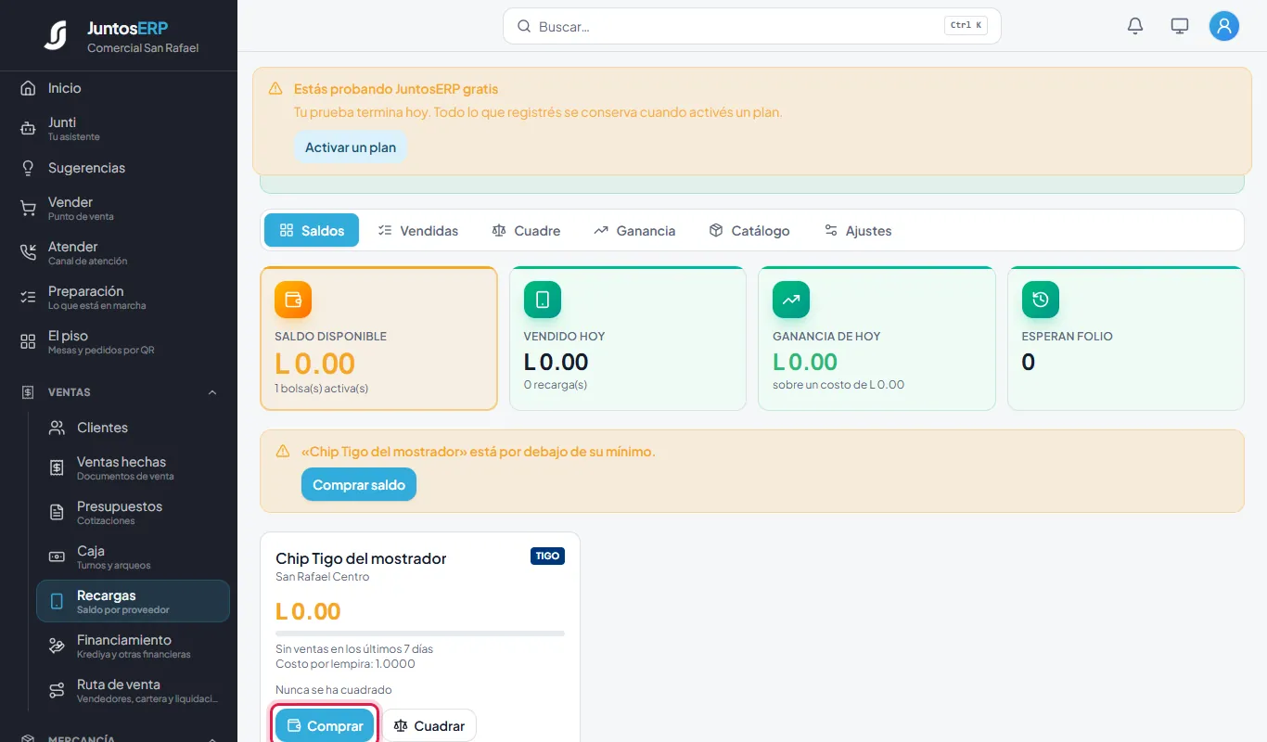Click the warning icon beside Chip Tigo alert
The image size is (1267, 742).
283,452
